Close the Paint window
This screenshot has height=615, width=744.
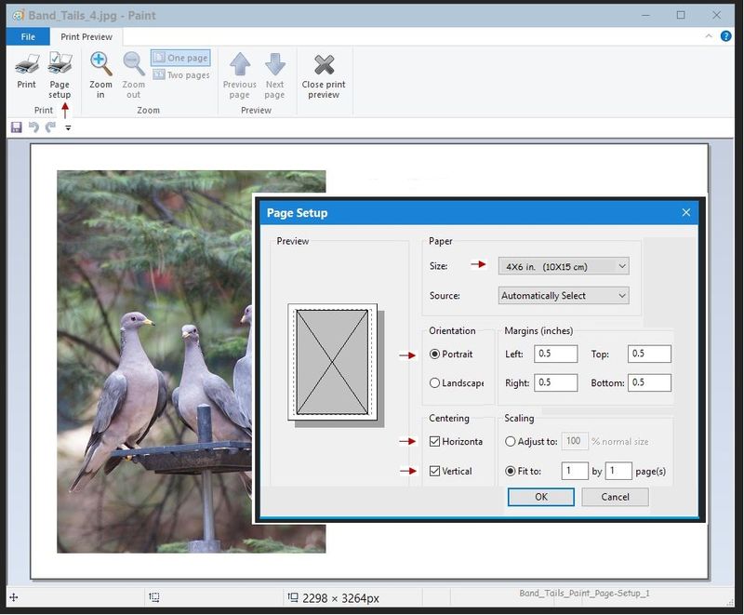click(x=716, y=15)
